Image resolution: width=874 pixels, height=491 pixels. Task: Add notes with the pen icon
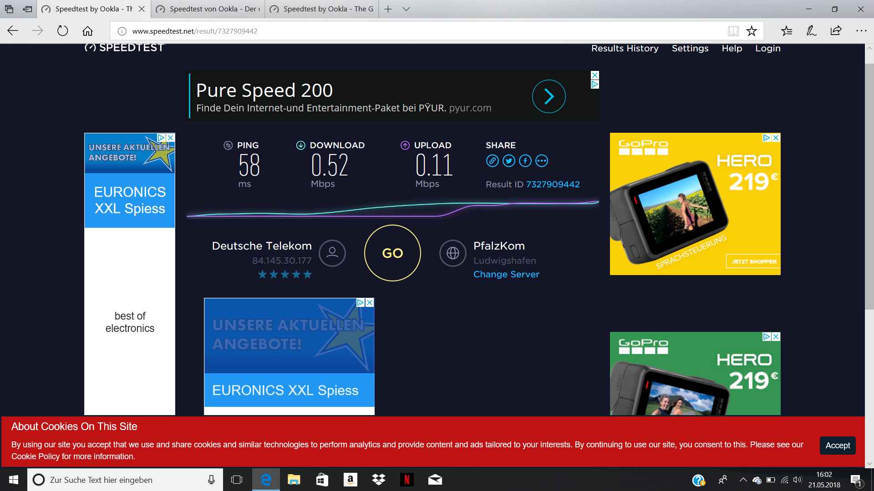811,31
